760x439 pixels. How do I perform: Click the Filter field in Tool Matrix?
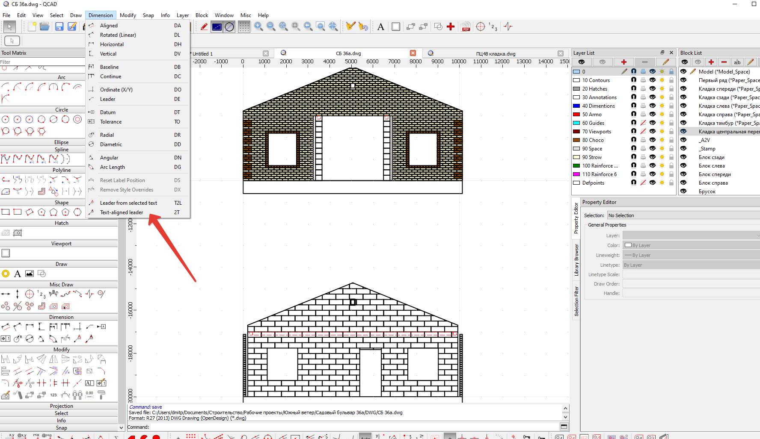pyautogui.click(x=43, y=62)
